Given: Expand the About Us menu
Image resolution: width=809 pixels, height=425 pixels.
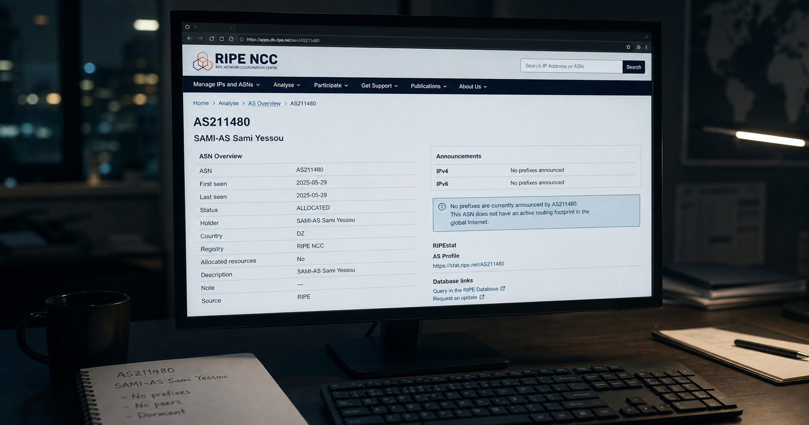Looking at the screenshot, I should pyautogui.click(x=473, y=86).
